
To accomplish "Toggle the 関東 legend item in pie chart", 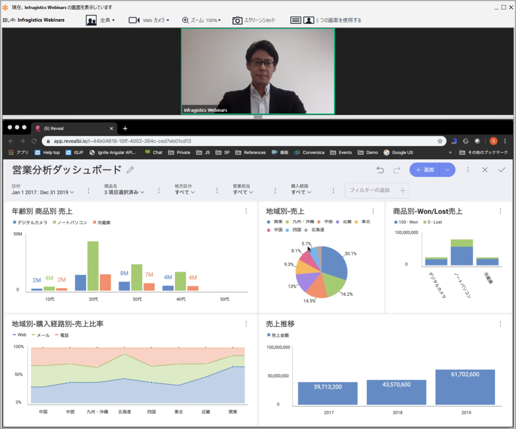I will (x=275, y=222).
